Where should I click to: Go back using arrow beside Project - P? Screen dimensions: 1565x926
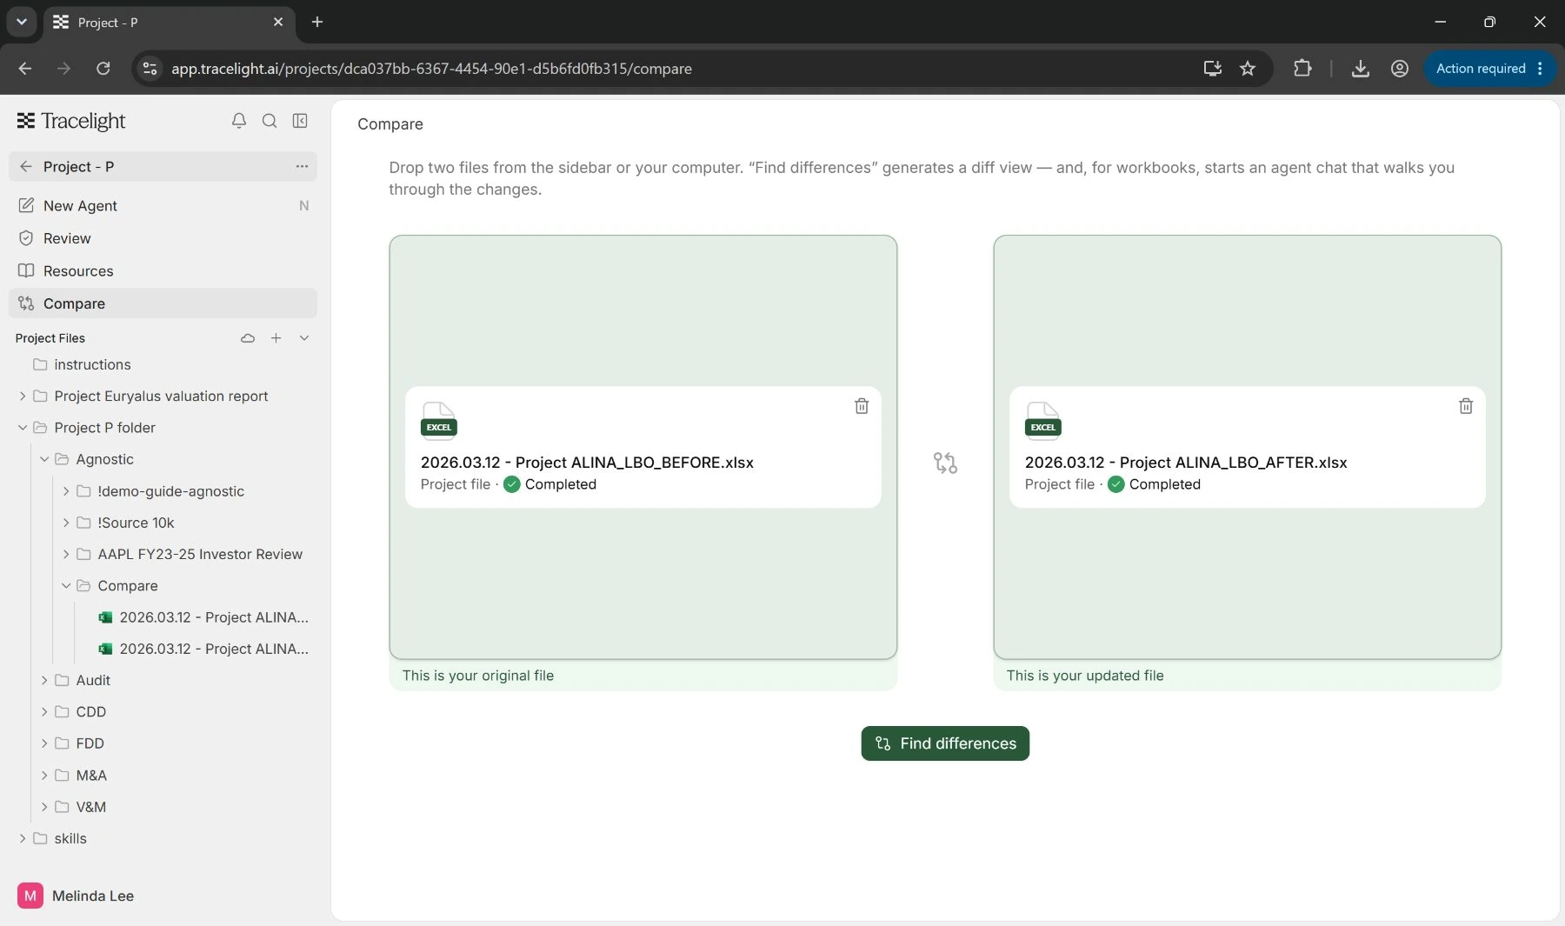click(x=25, y=166)
